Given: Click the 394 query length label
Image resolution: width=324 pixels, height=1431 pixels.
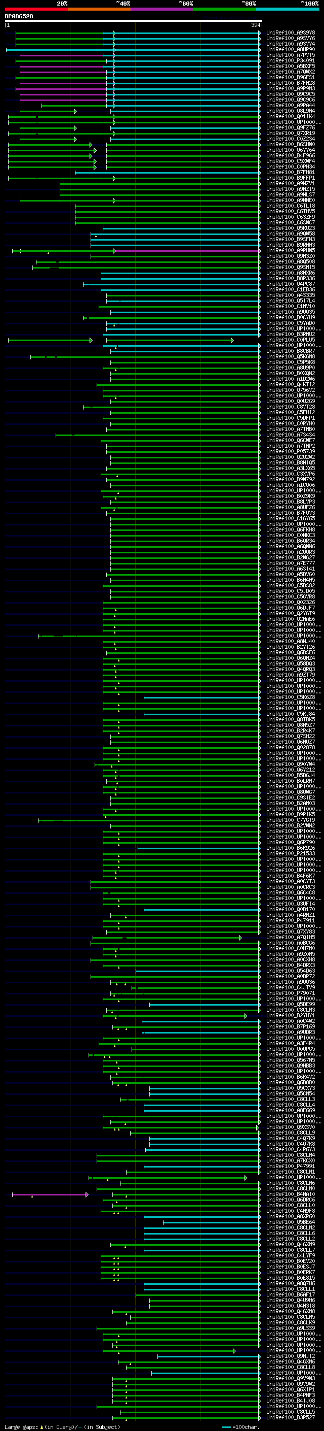Looking at the screenshot, I should coord(256,25).
